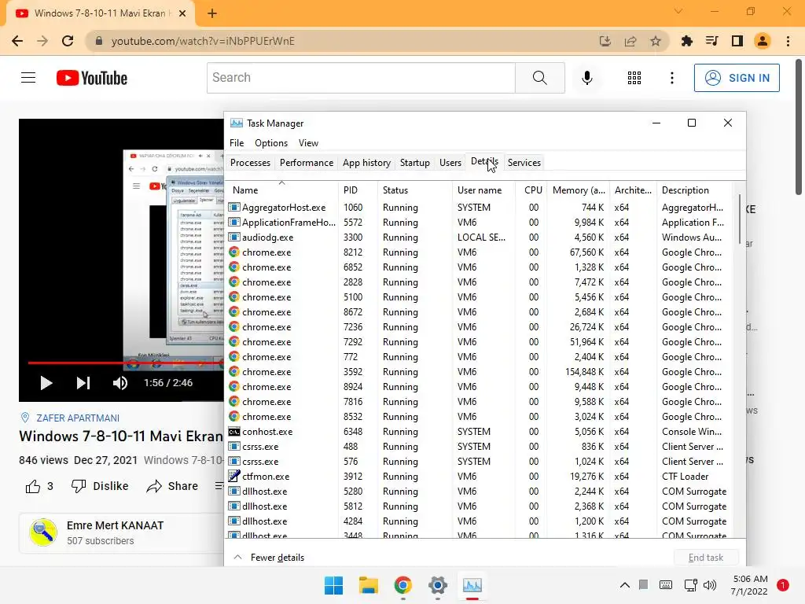Viewport: 805px width, 604px height.
Task: Sort by the PID column header
Action: (x=358, y=190)
